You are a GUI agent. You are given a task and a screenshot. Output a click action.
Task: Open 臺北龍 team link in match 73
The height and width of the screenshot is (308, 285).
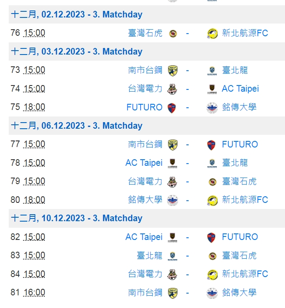pyautogui.click(x=235, y=70)
